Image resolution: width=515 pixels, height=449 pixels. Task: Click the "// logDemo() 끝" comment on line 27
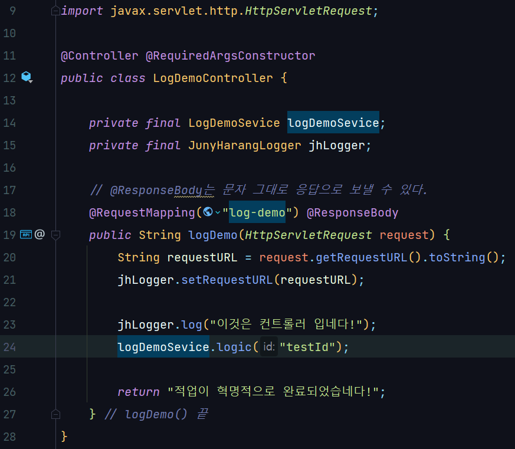156,414
